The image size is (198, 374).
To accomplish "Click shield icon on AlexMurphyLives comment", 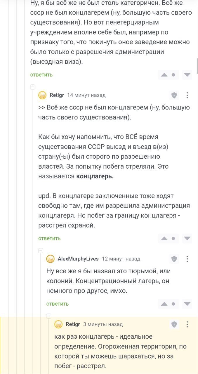I will pos(174,259).
